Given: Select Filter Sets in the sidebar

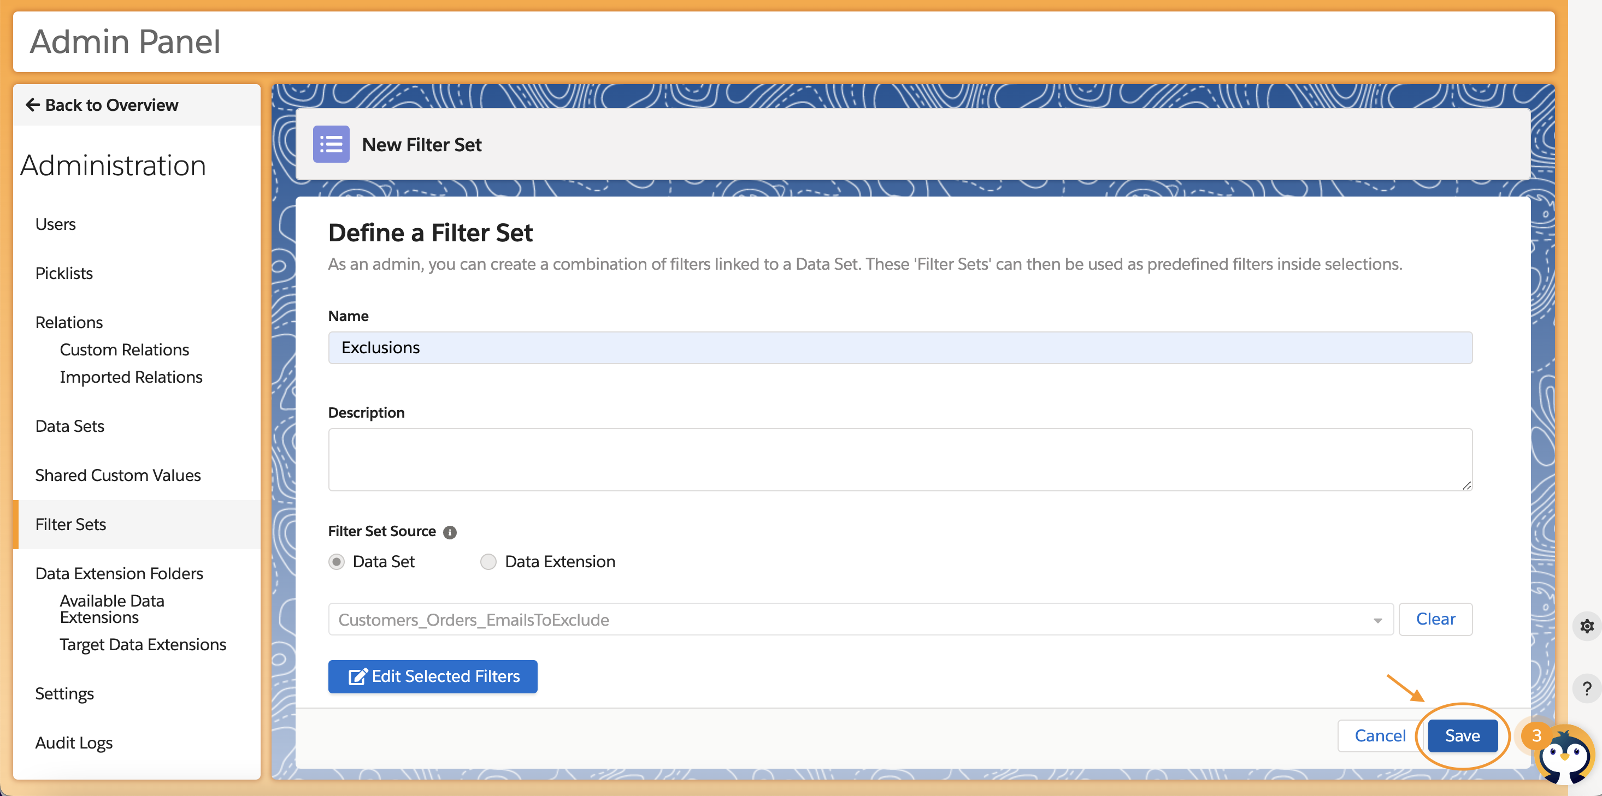Looking at the screenshot, I should [137, 524].
